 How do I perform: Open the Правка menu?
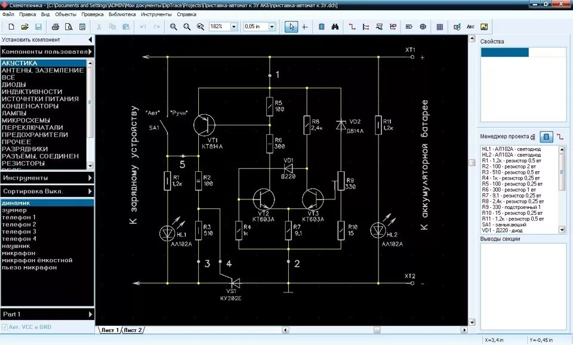[x=27, y=14]
